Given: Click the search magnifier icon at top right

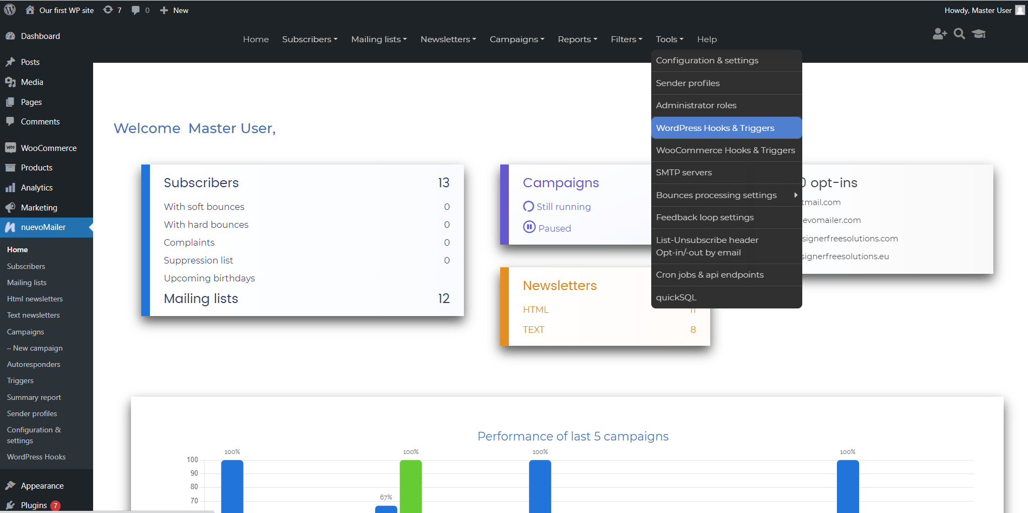Looking at the screenshot, I should [x=959, y=34].
